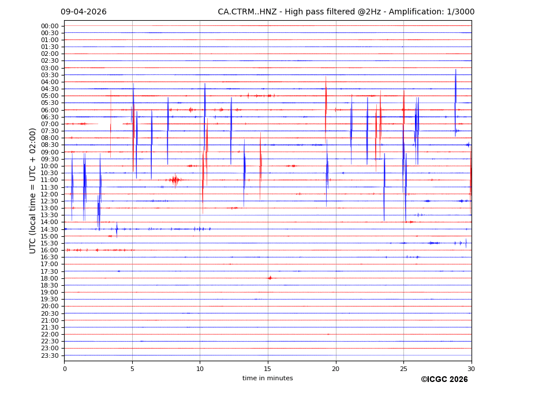This screenshot has width=535, height=401.
Task: Select the 06:00 row label
Action: pos(50,110)
